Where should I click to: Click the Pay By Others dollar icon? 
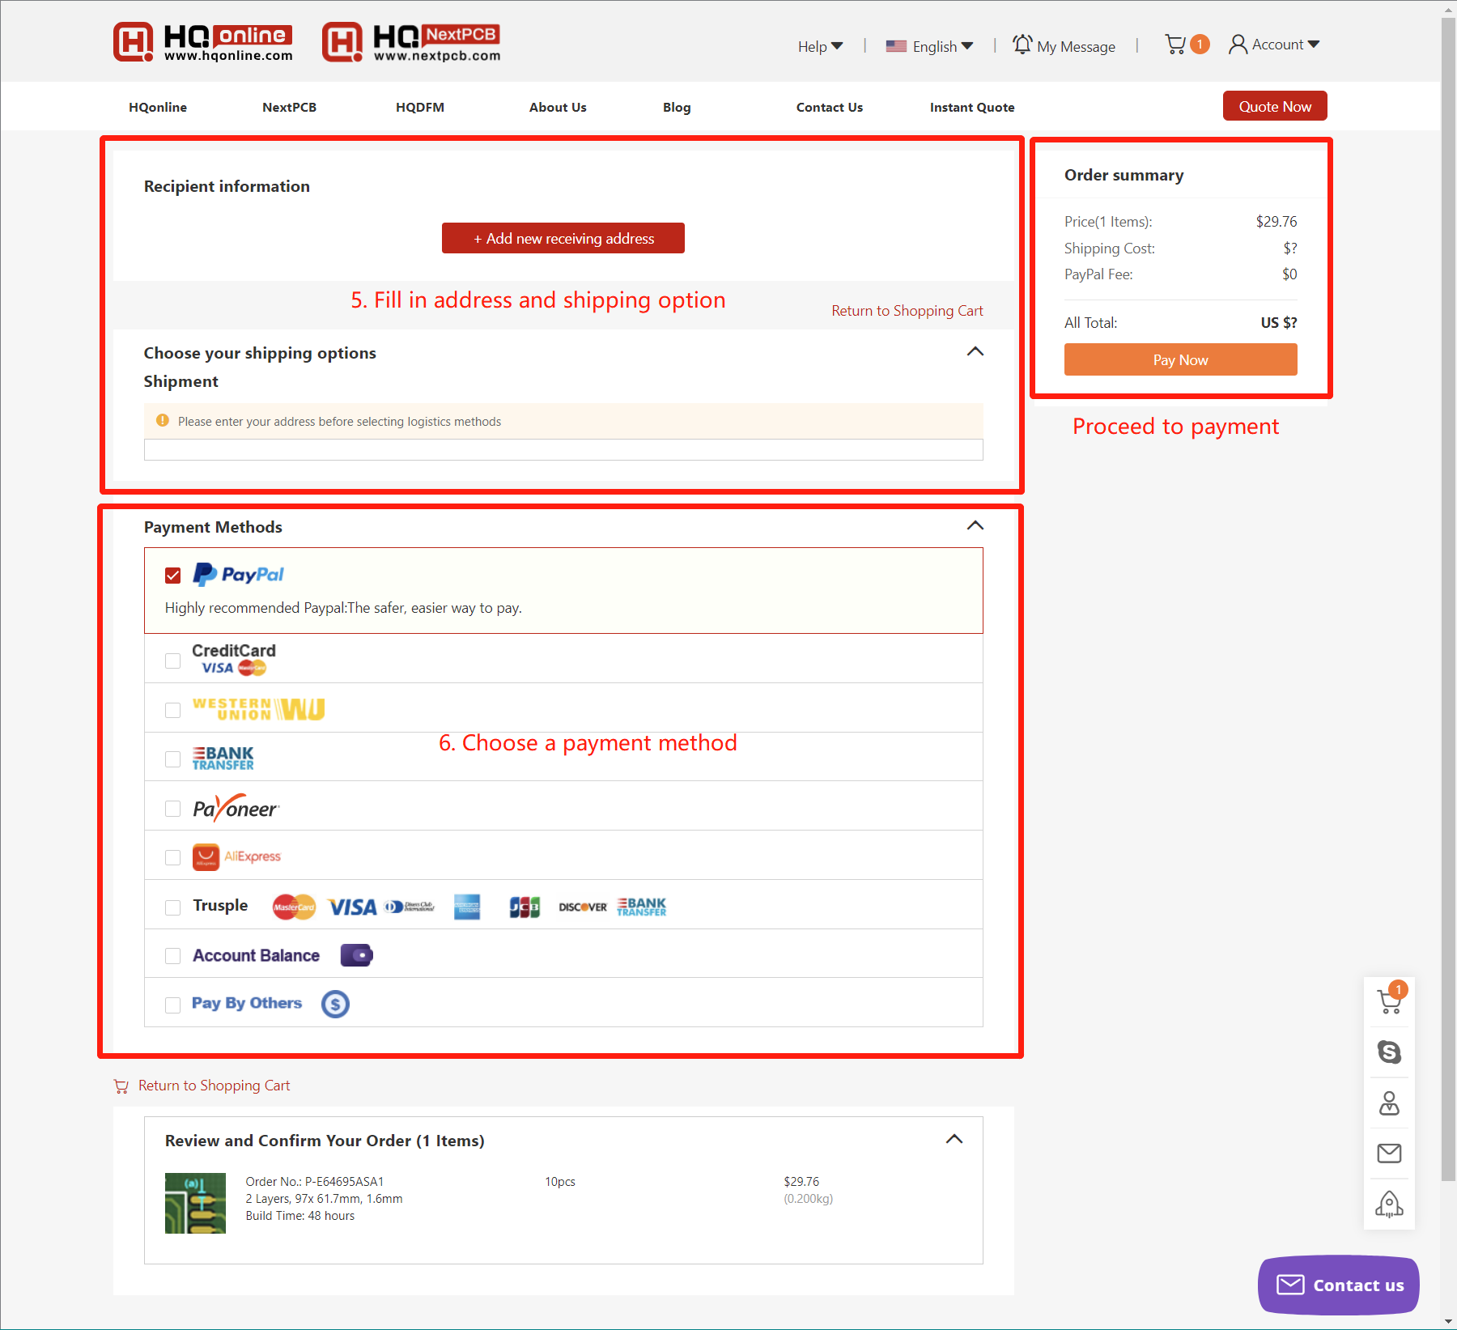point(335,1004)
